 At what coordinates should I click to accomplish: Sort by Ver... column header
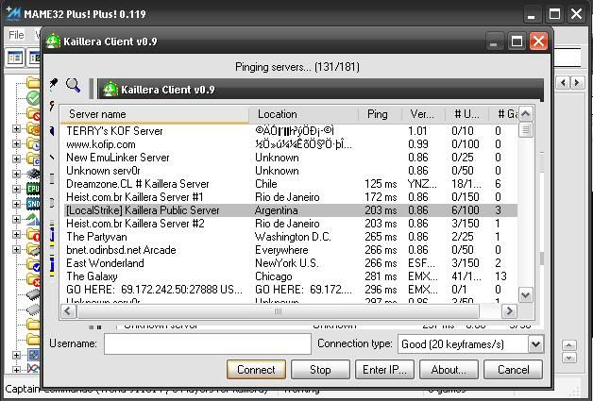[423, 114]
